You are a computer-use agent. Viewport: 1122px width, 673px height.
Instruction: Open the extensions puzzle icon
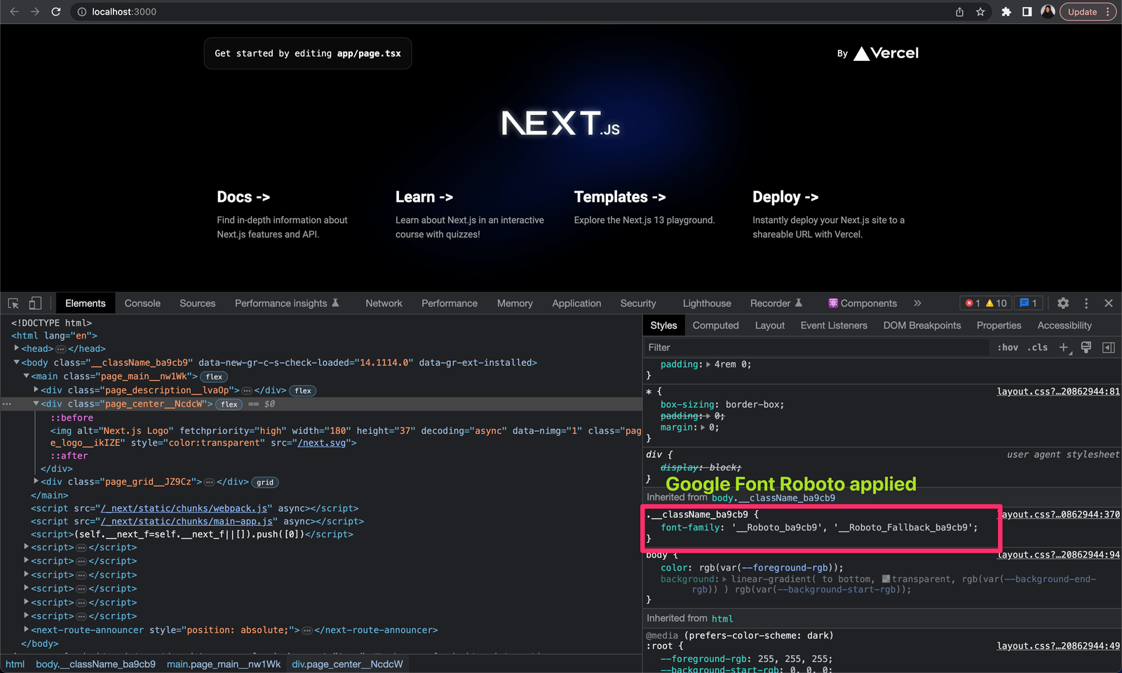click(x=1006, y=12)
